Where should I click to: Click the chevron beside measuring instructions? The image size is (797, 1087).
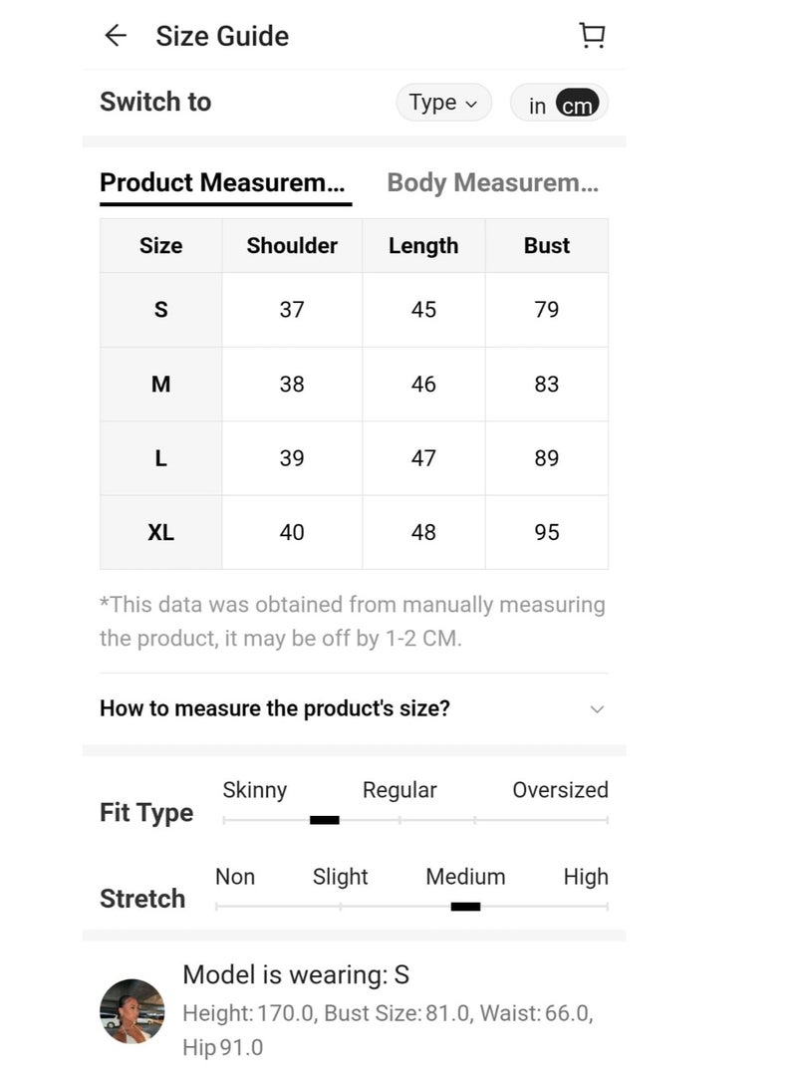click(597, 709)
